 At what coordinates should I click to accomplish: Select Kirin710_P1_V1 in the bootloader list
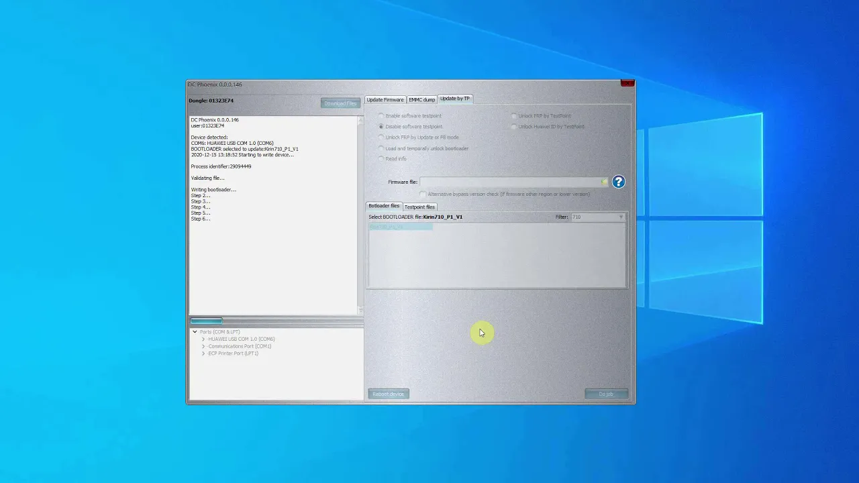[x=401, y=227]
